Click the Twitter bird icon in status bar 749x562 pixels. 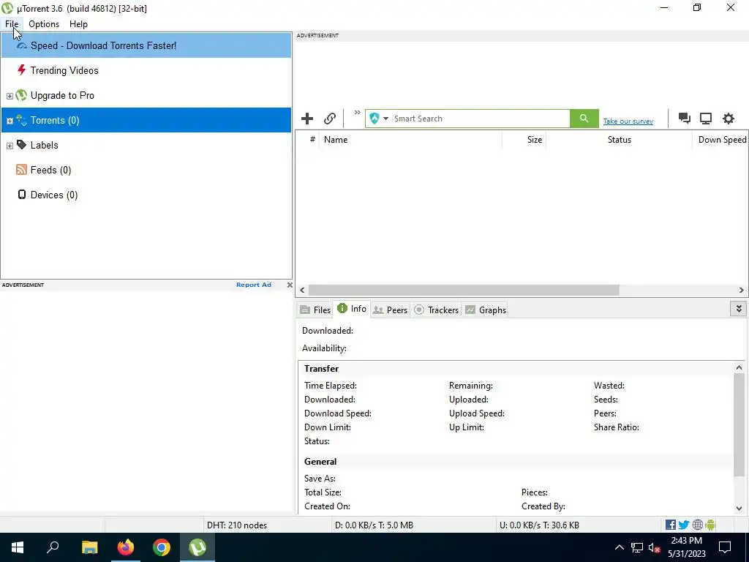tap(684, 525)
